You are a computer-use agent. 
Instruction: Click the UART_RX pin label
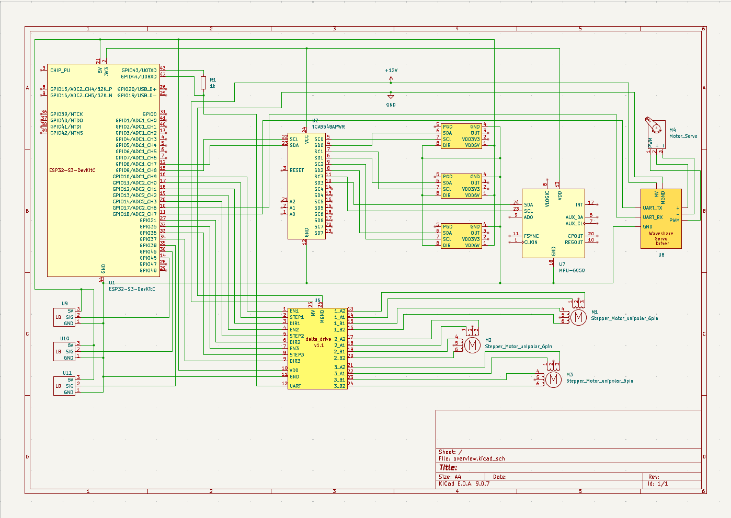[x=653, y=217]
